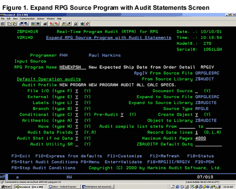Click the Create Object Y field
Screen dimensions: 236x189
pos(197,115)
